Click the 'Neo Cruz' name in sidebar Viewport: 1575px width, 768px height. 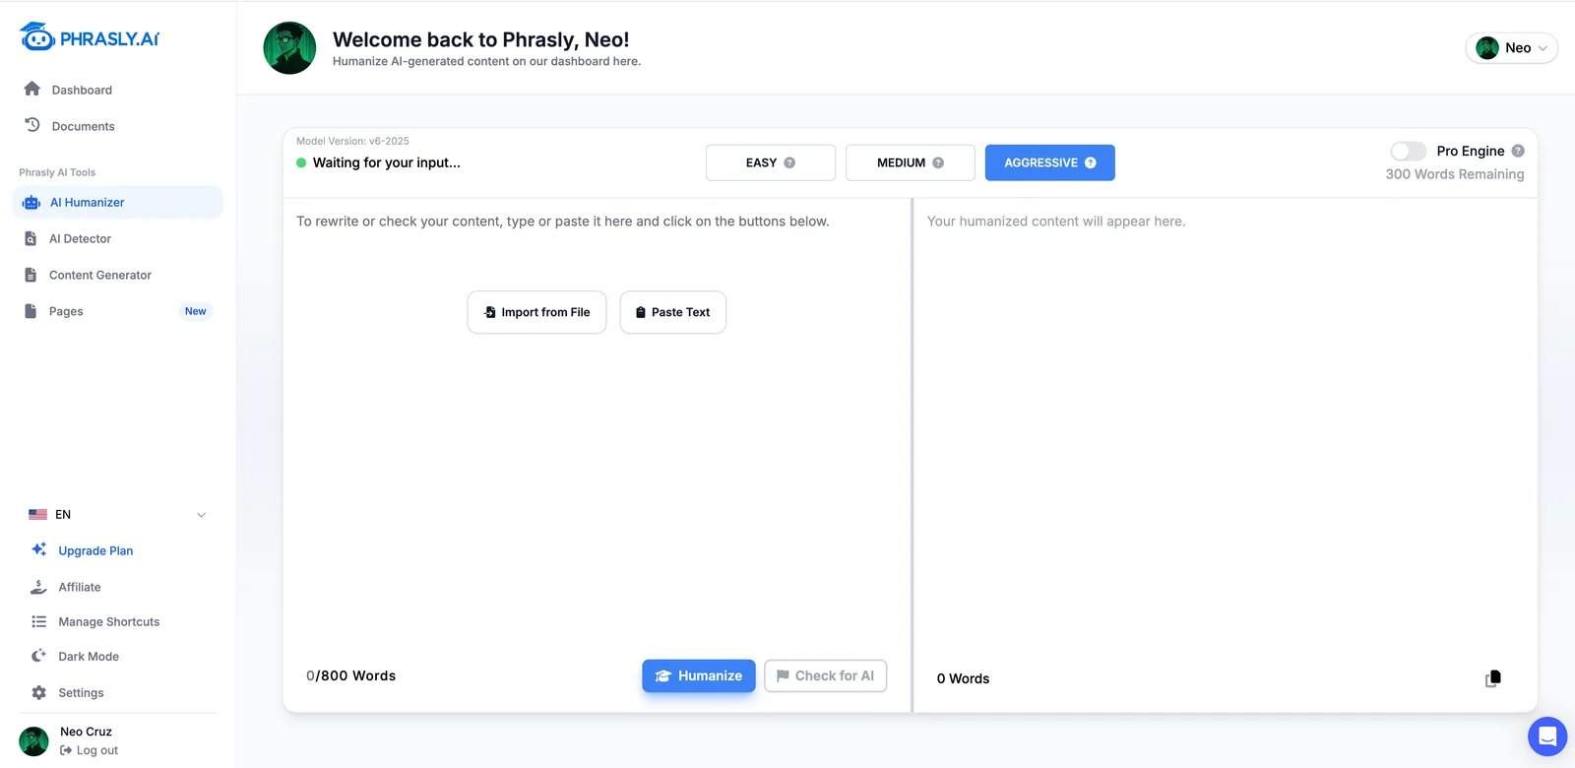coord(86,732)
